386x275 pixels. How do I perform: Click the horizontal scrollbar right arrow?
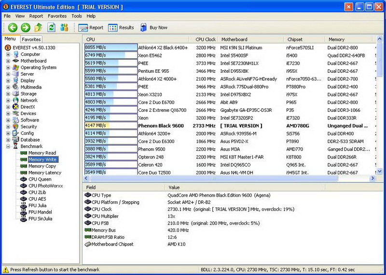pyautogui.click(x=372, y=178)
